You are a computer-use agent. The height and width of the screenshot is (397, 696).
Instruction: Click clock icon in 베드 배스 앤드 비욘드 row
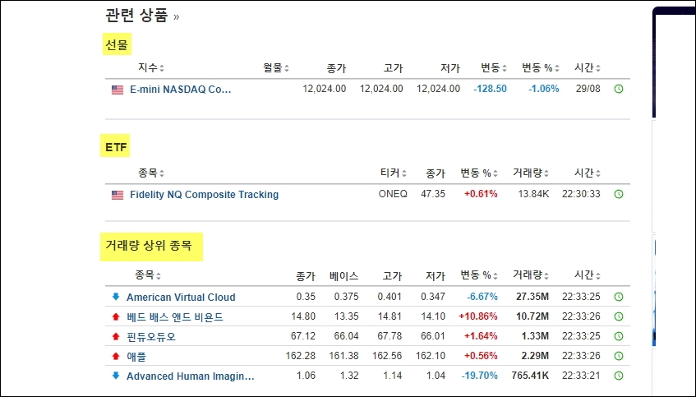pyautogui.click(x=618, y=316)
